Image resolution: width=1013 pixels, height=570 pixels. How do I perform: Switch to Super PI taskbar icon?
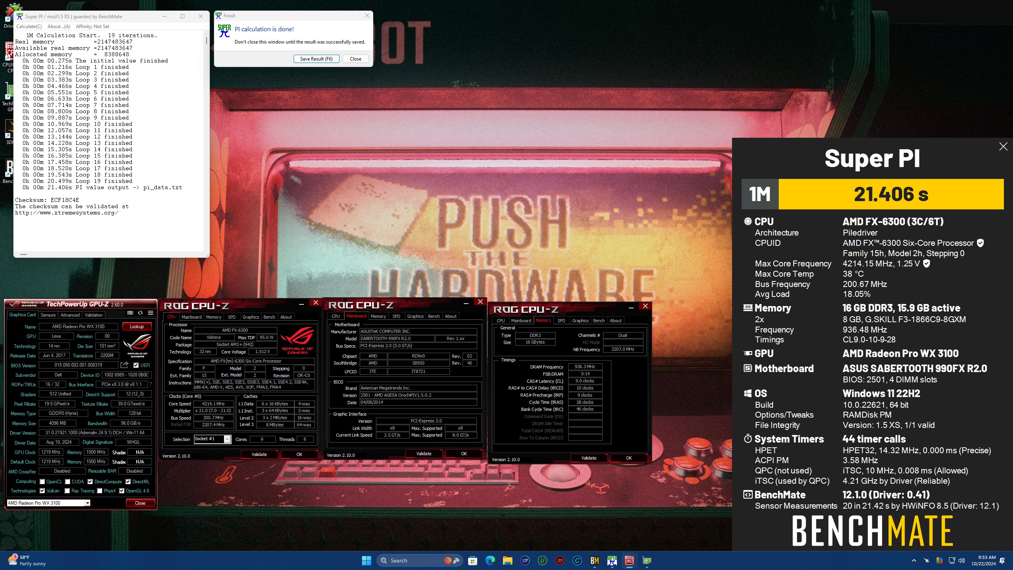[x=612, y=560]
